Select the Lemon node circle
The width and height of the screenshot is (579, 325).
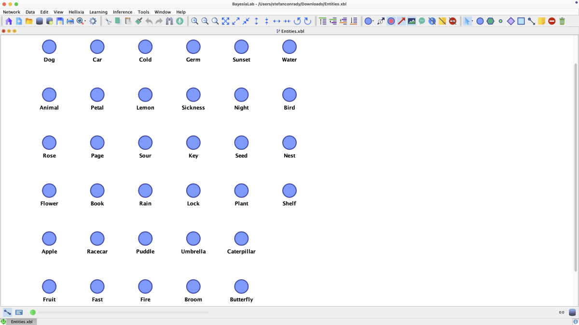(145, 95)
